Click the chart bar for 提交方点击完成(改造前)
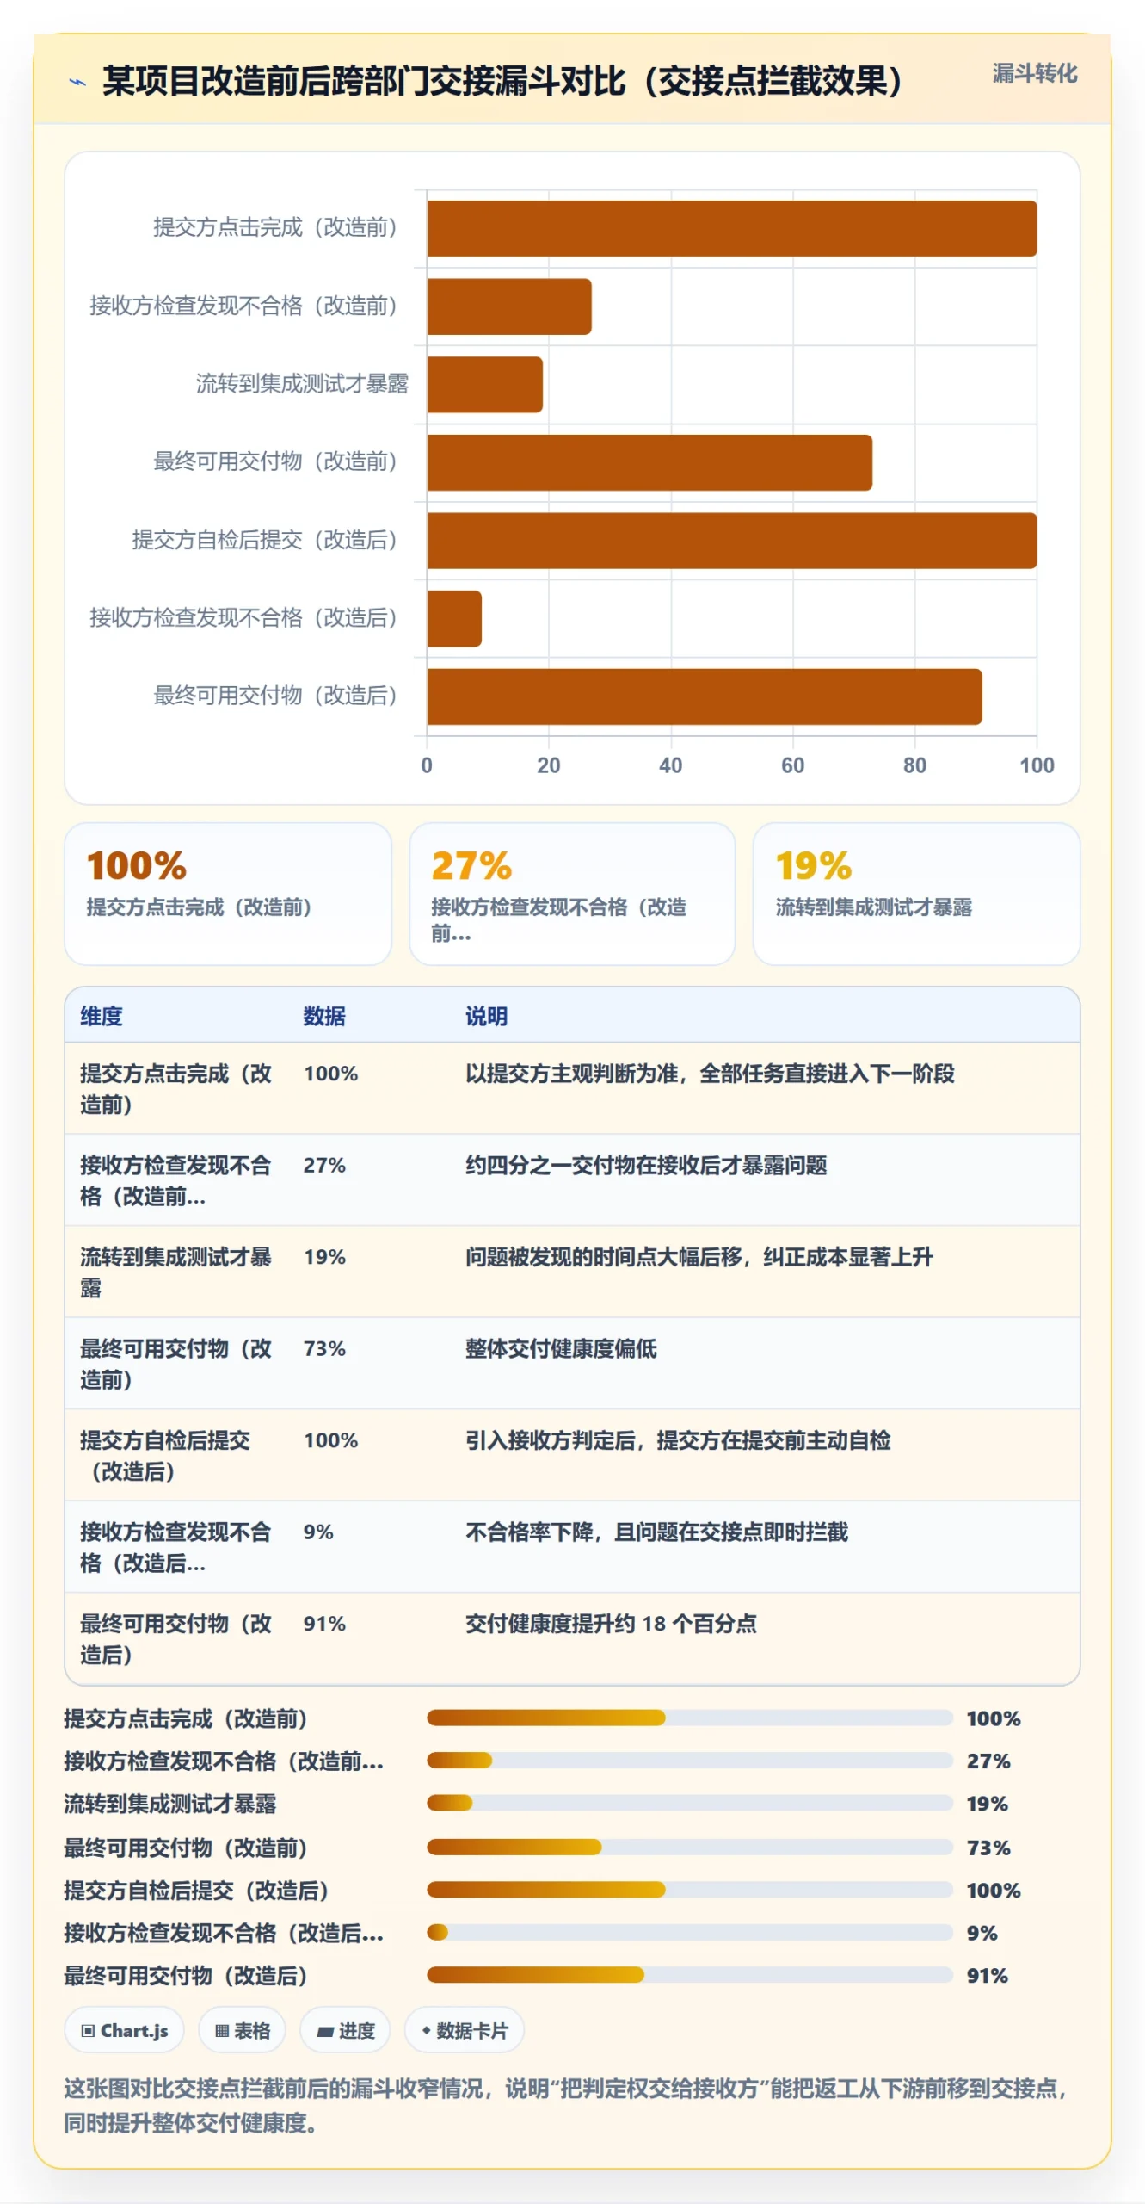1145x2204 pixels. [x=731, y=228]
